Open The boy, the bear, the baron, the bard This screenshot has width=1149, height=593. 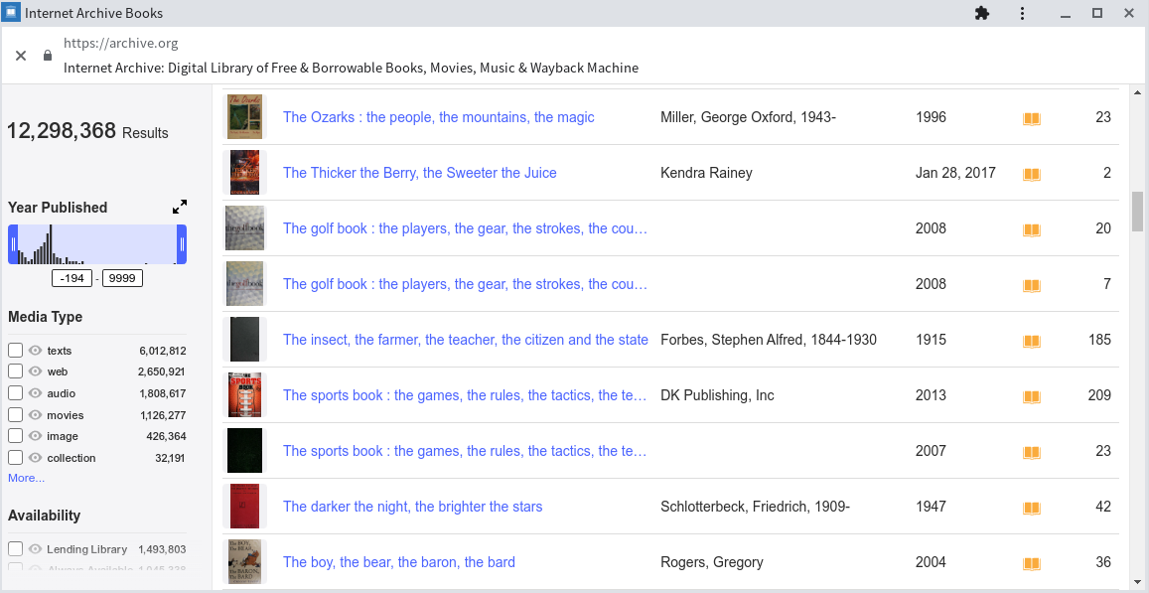coord(398,562)
